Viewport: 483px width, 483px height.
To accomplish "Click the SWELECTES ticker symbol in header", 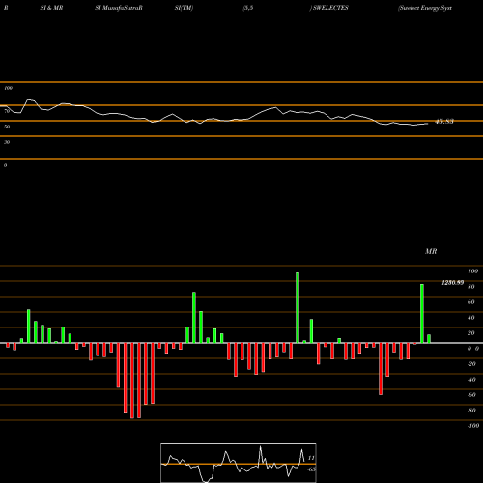I will [330, 8].
